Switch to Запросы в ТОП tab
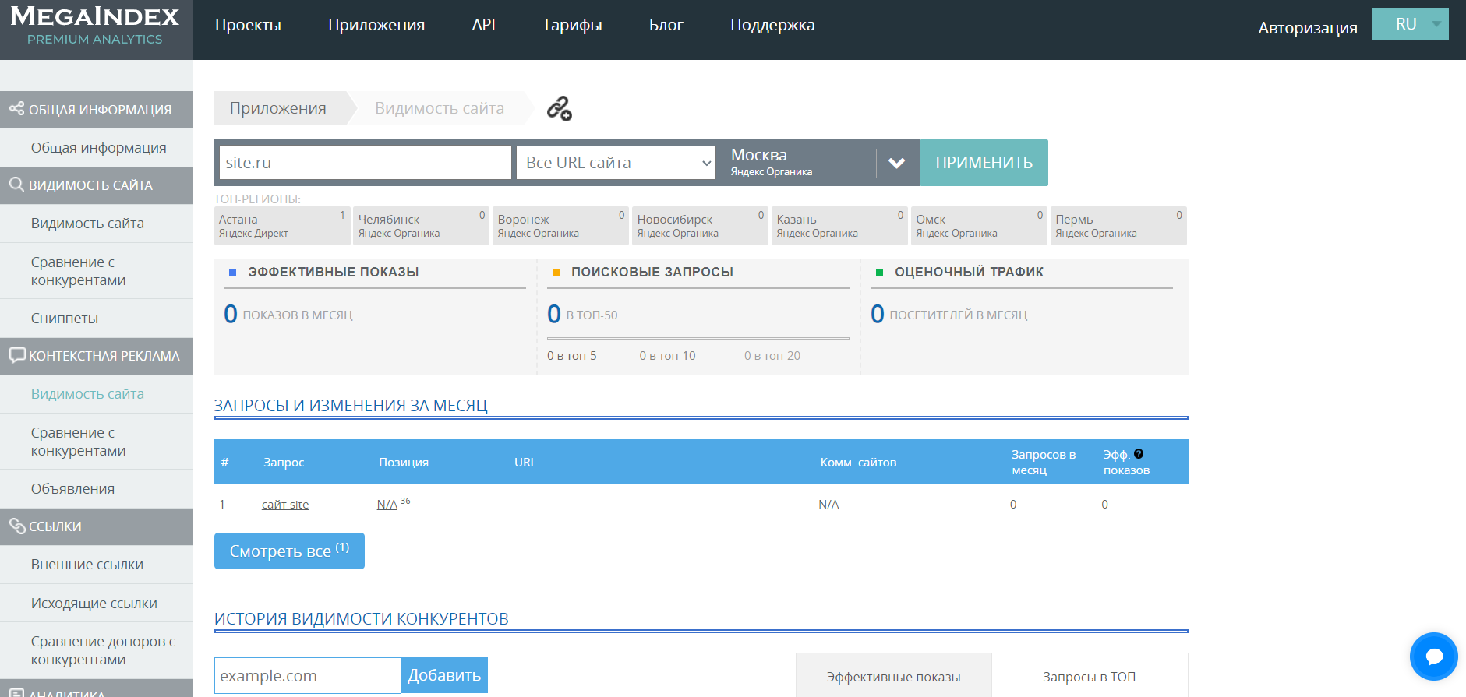The image size is (1466, 697). 1089,677
